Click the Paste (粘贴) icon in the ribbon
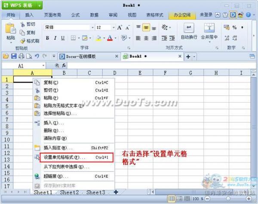 pyautogui.click(x=10, y=28)
